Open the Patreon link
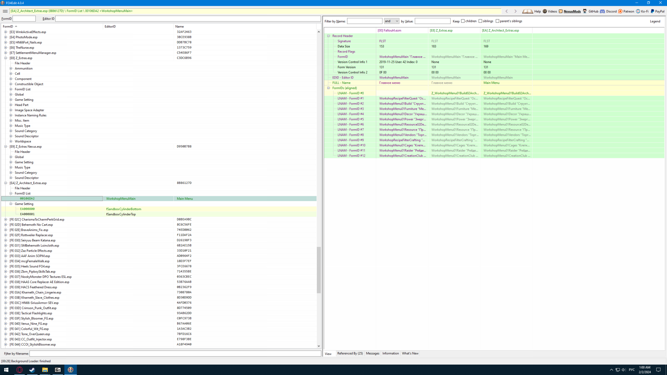The image size is (667, 375). pos(626,11)
